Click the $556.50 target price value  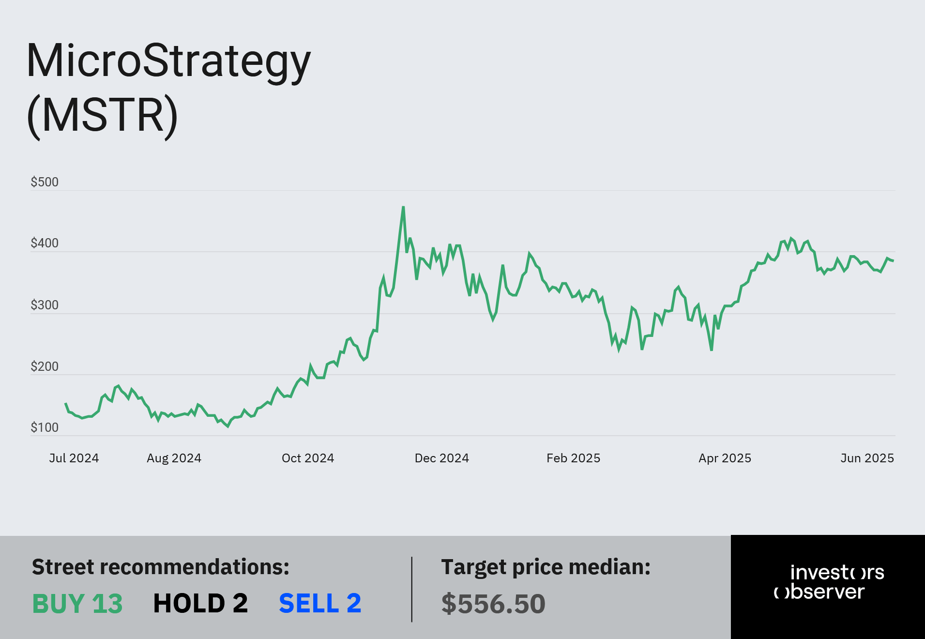pyautogui.click(x=493, y=604)
